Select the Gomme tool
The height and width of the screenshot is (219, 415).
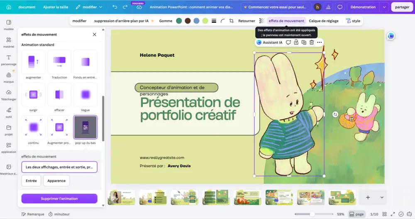click(x=166, y=21)
